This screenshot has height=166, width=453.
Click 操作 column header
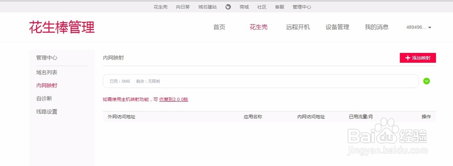426,117
